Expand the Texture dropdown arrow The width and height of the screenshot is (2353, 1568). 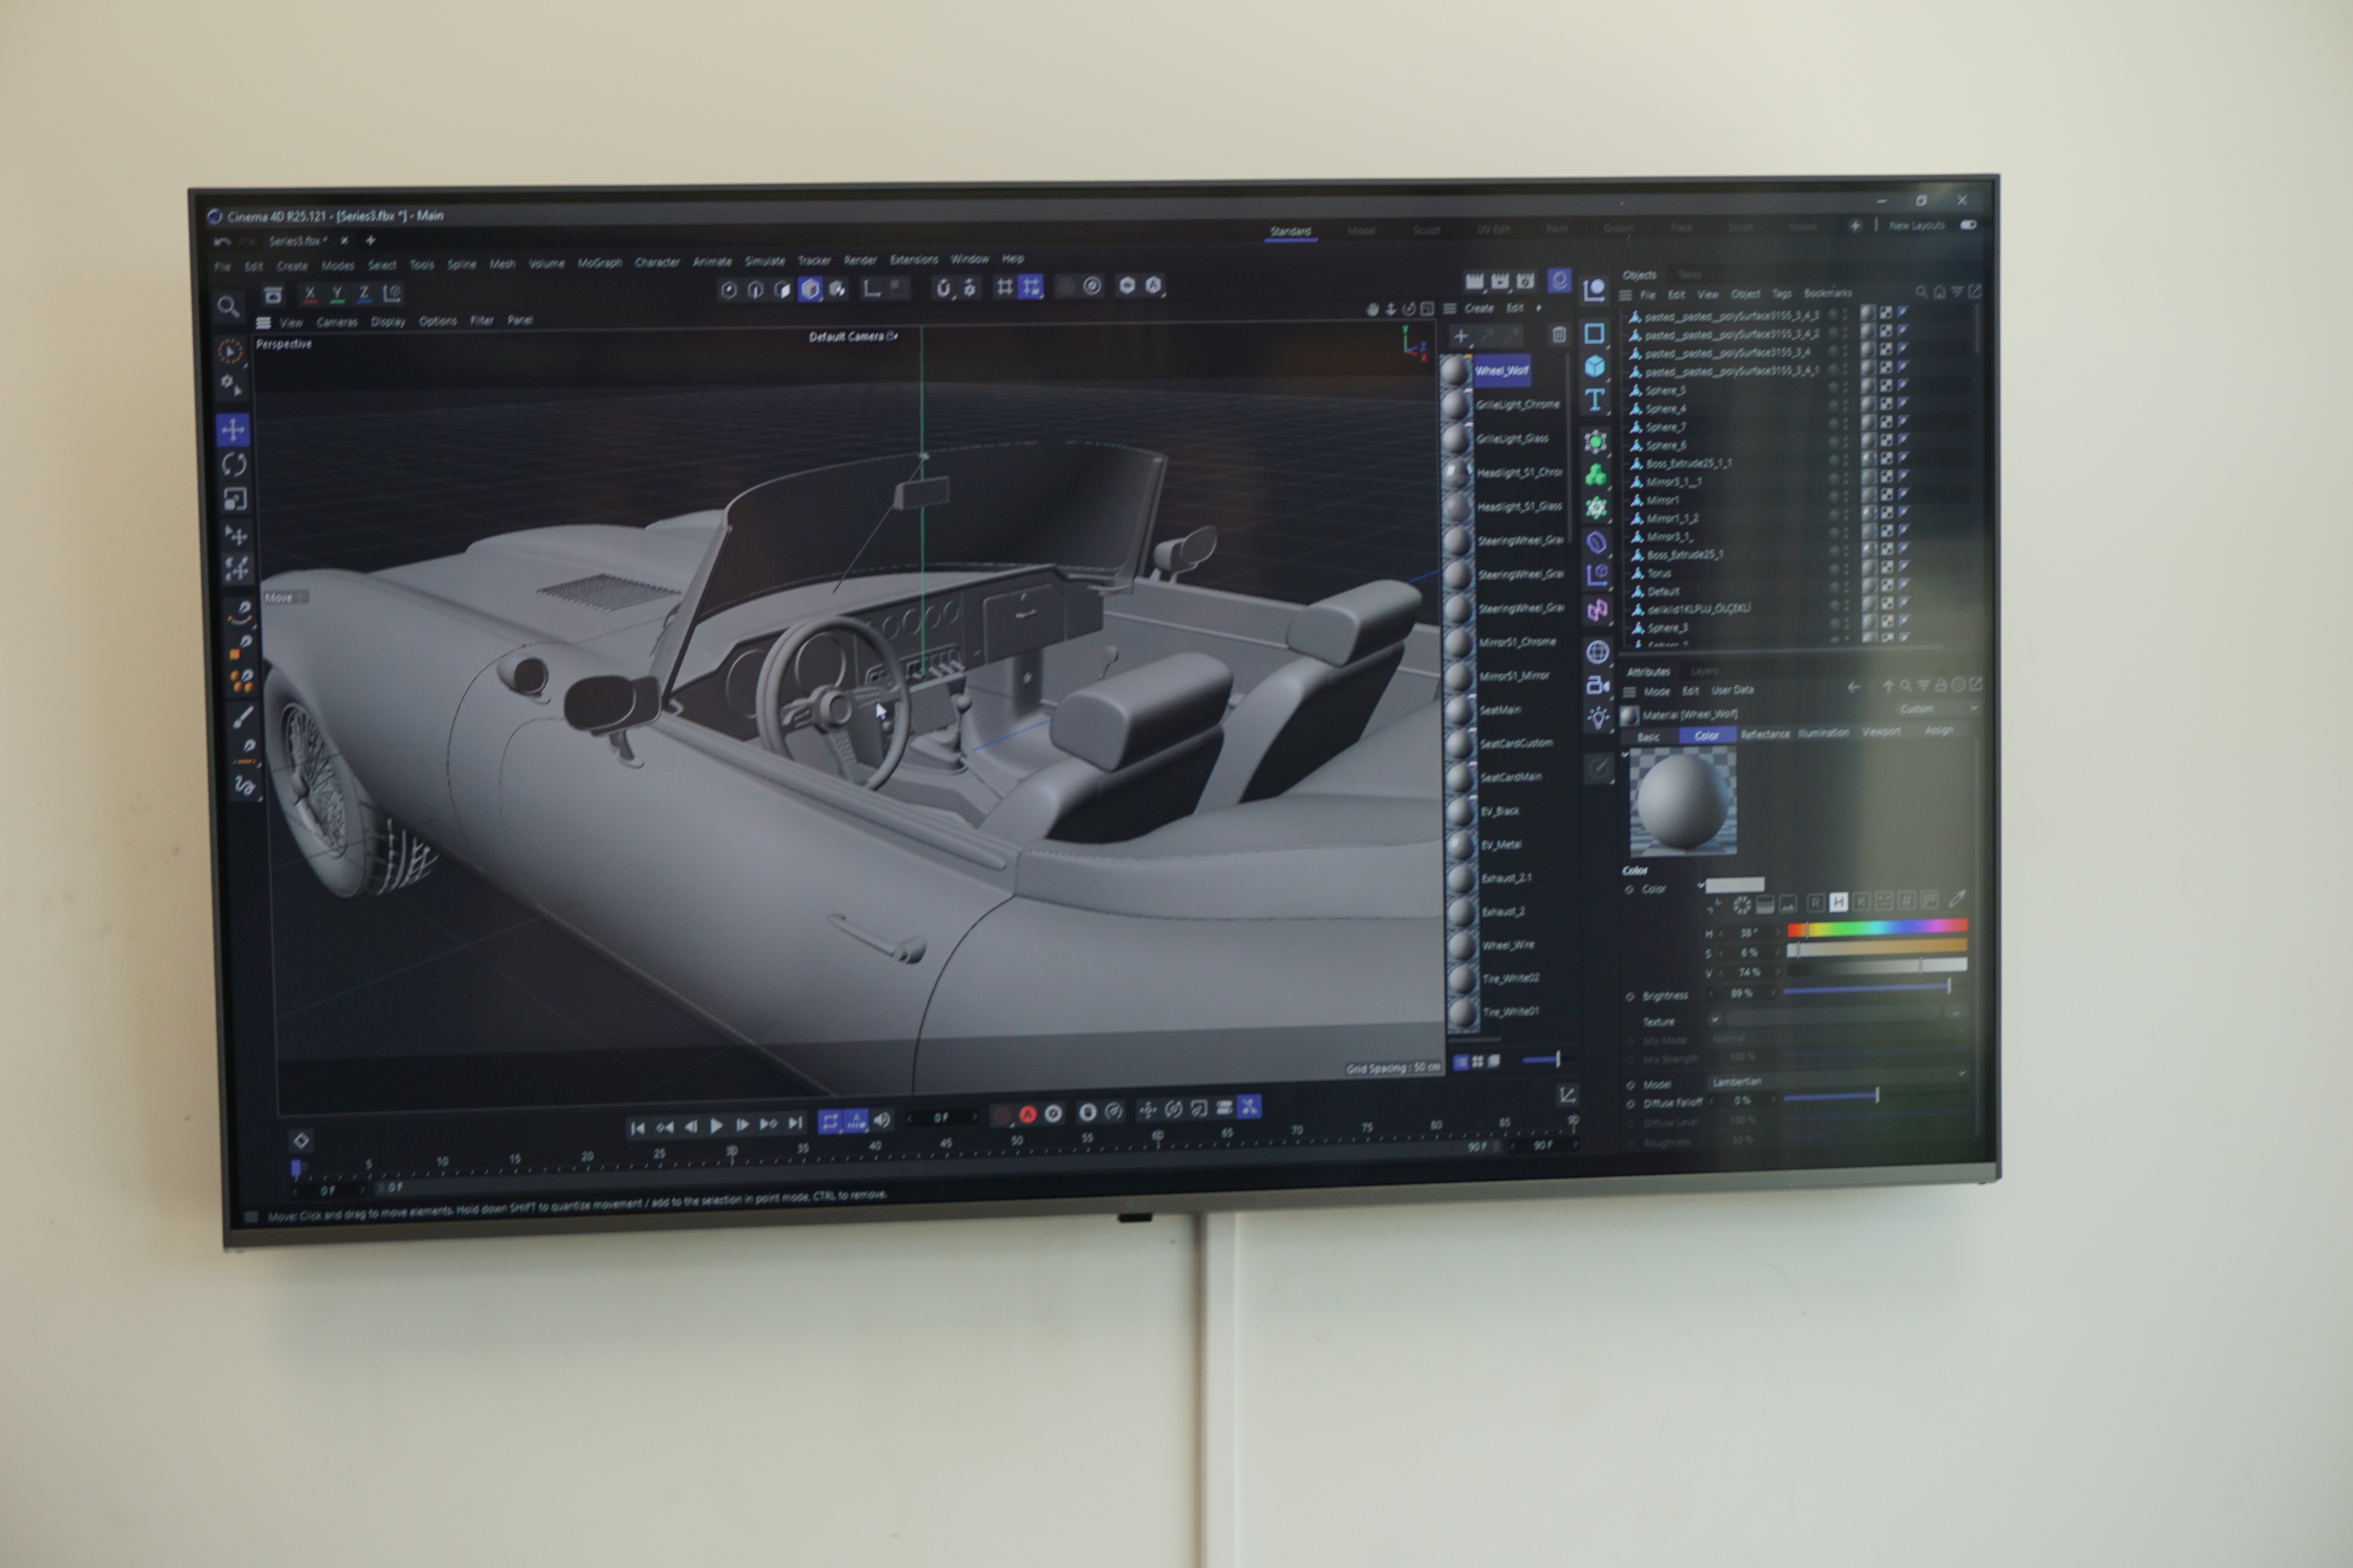[1715, 1019]
